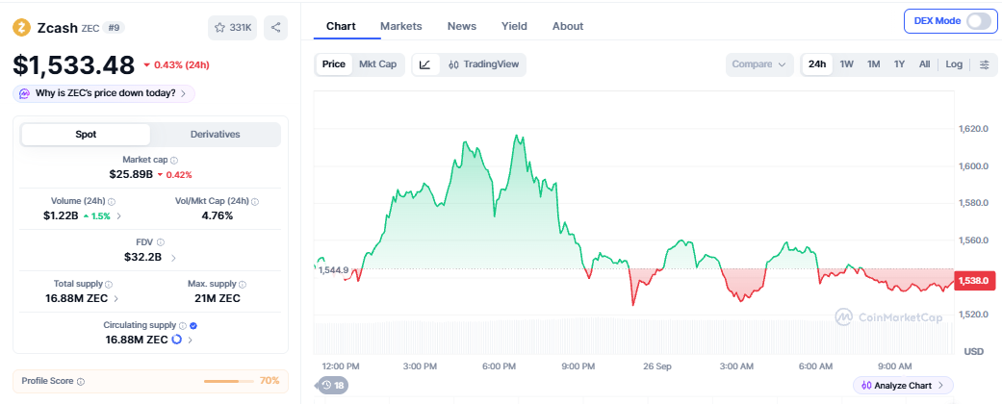Click Market cap info icon

pos(174,161)
